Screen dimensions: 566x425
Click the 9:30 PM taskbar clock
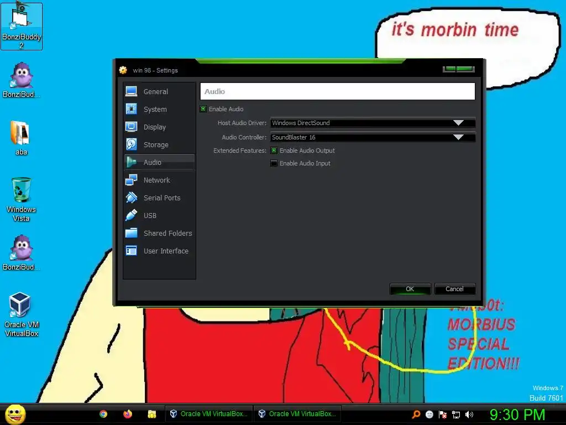pos(517,414)
